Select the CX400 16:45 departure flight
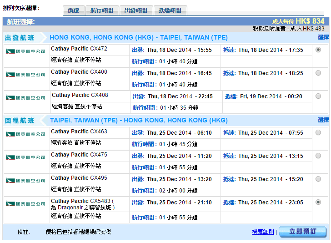This screenshot has width=331, height=243. click(x=318, y=73)
